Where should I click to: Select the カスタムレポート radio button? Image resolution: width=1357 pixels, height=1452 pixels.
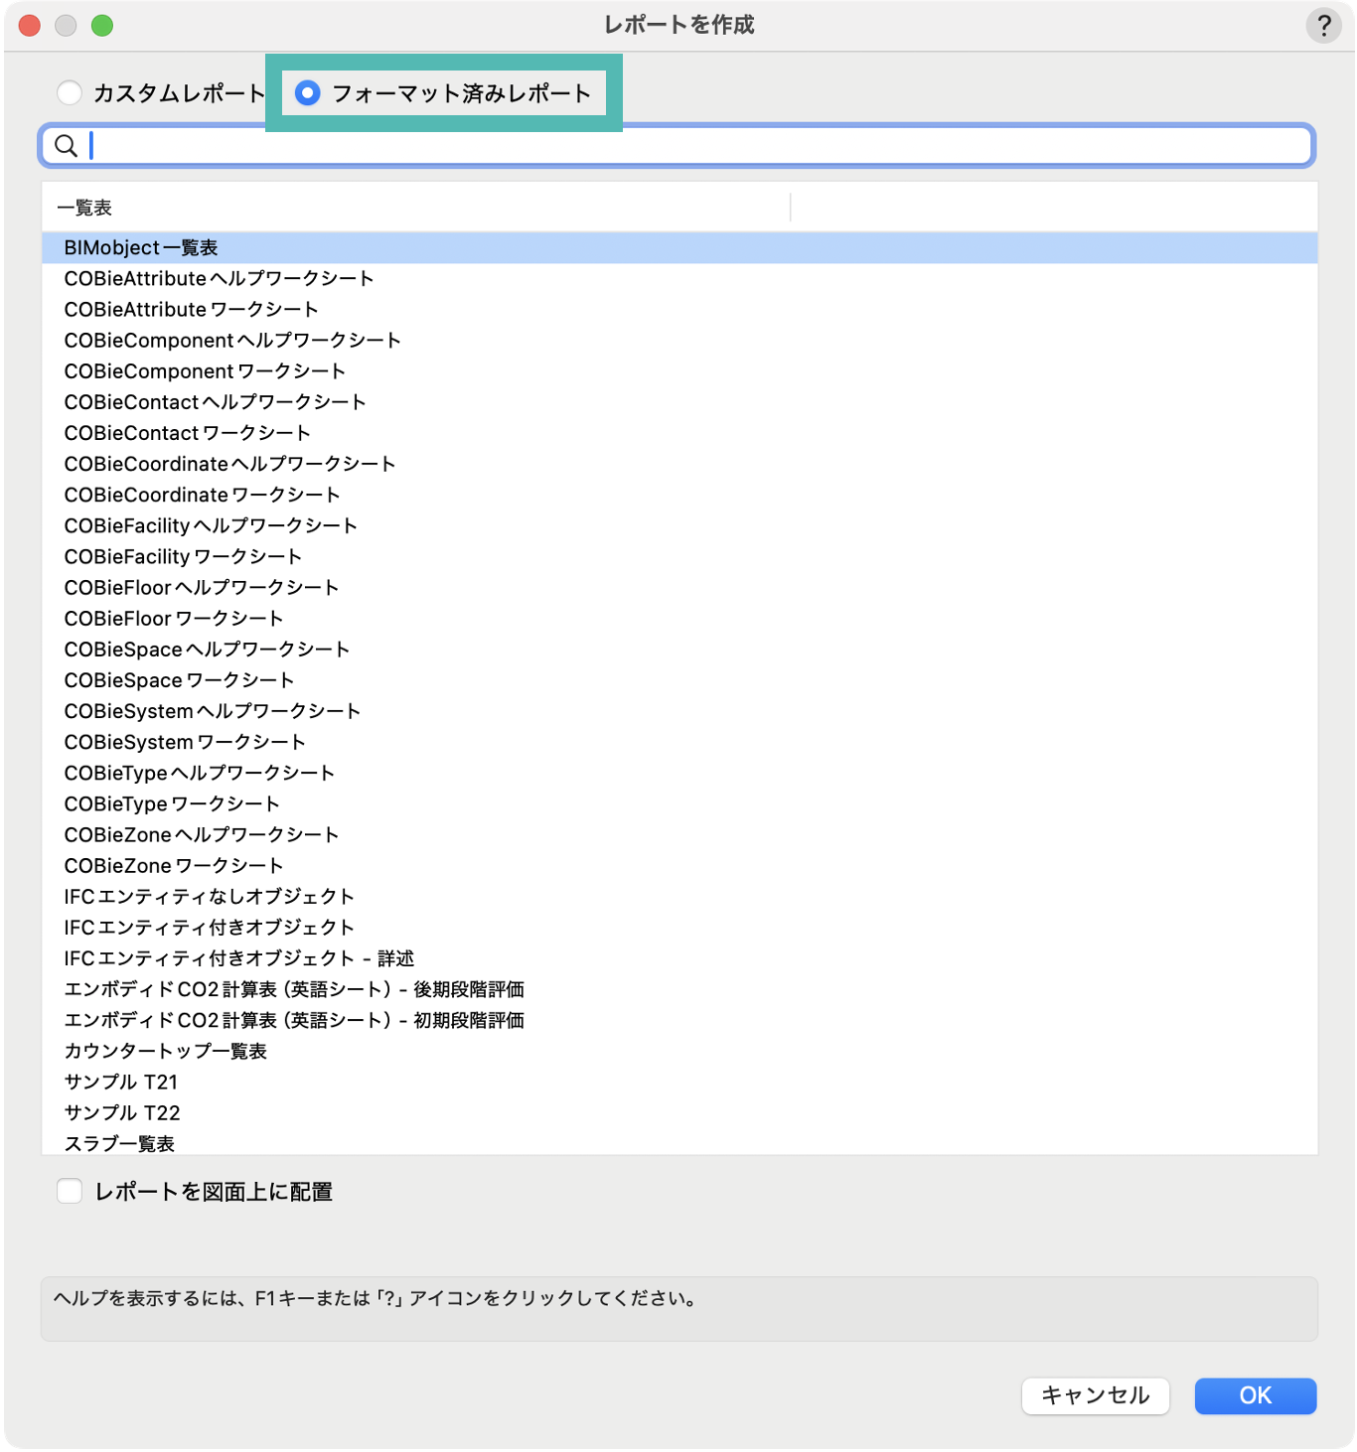point(70,93)
